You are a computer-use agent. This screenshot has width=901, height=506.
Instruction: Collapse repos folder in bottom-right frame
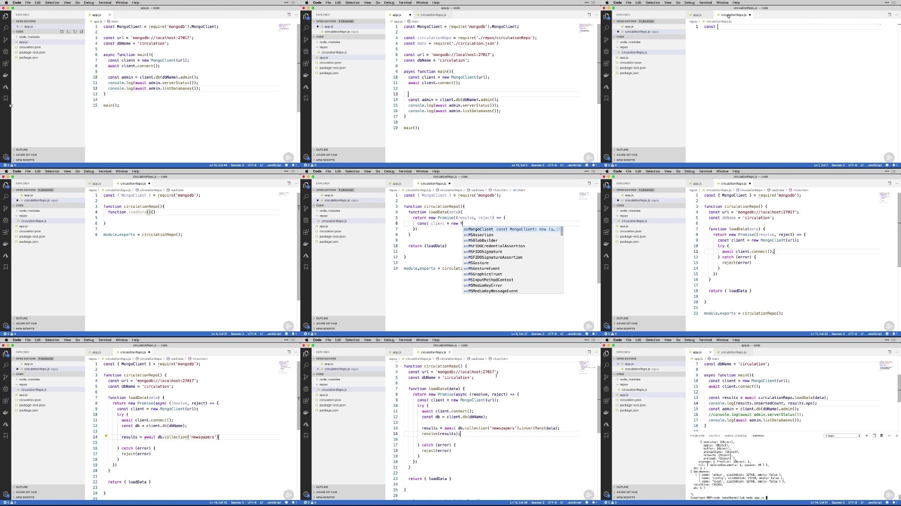[624, 384]
